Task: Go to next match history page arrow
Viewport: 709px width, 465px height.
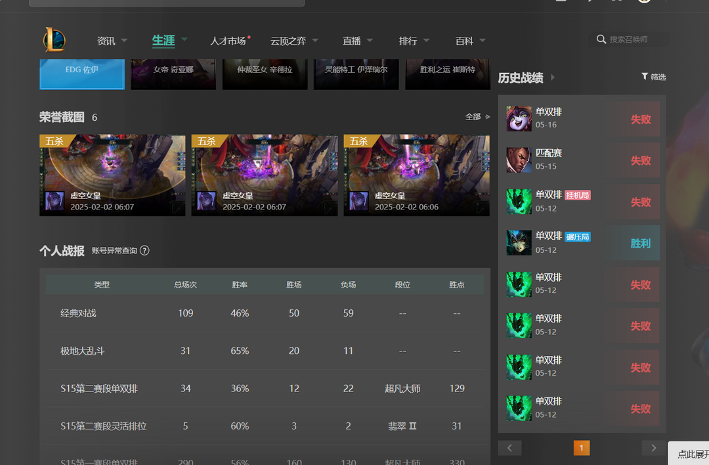Action: pos(653,448)
